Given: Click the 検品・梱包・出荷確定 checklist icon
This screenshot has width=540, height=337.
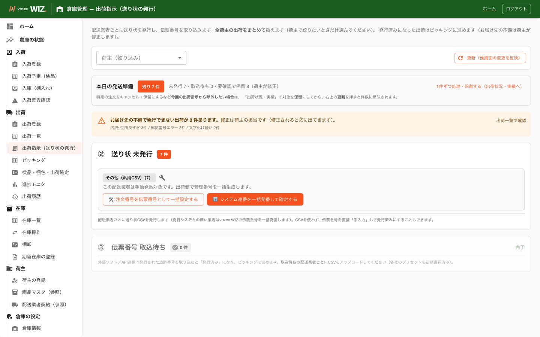Looking at the screenshot, I should click(15, 173).
